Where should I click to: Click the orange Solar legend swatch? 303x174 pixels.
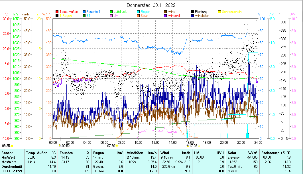(138, 16)
